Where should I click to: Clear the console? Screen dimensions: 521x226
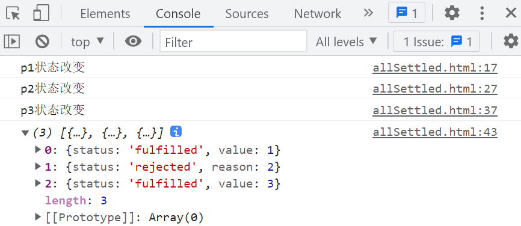pos(43,41)
